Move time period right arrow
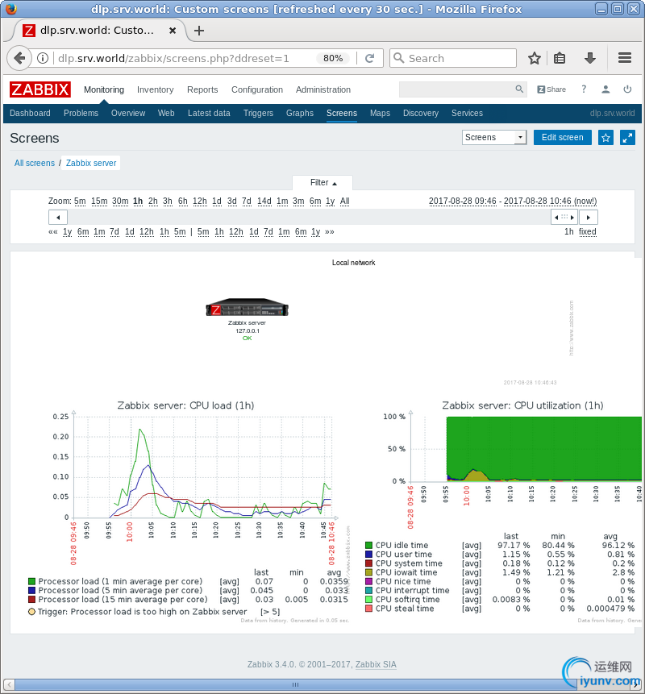645x694 pixels. [x=589, y=218]
